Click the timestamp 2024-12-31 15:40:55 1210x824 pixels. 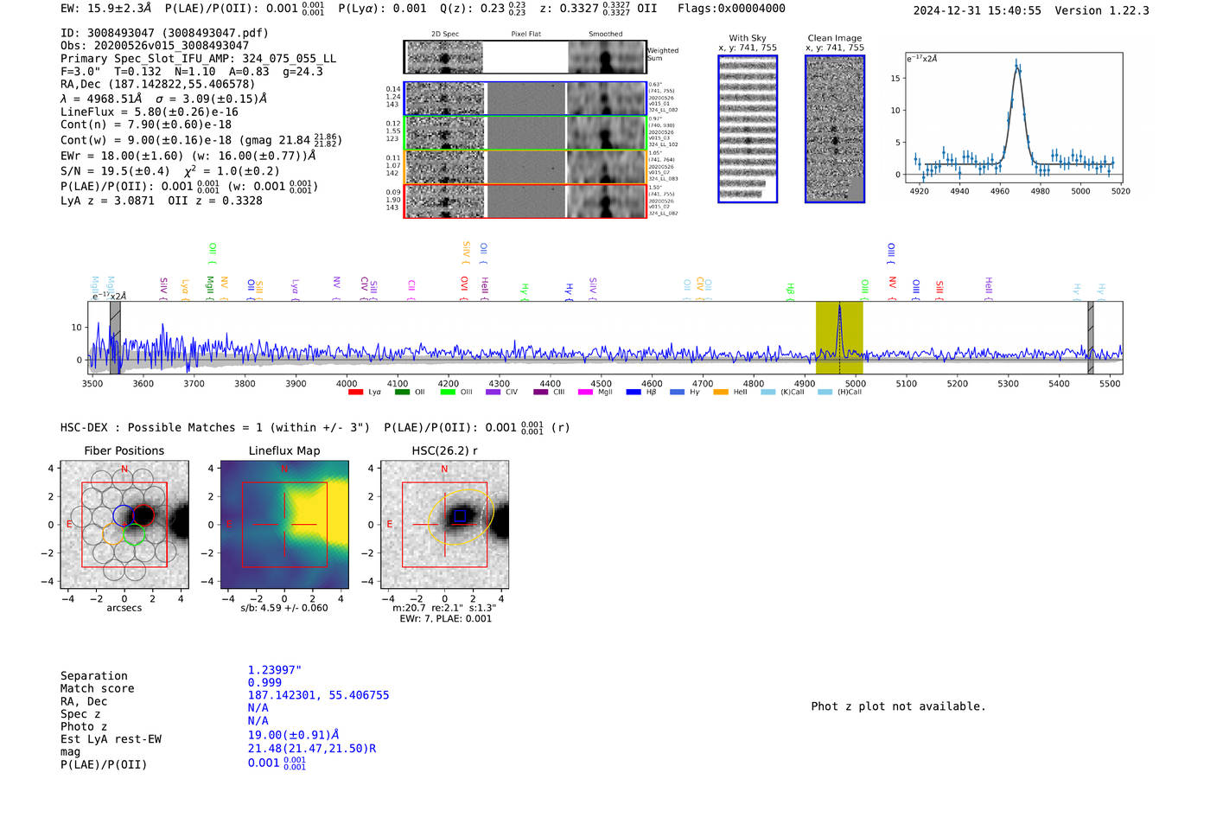pyautogui.click(x=977, y=10)
